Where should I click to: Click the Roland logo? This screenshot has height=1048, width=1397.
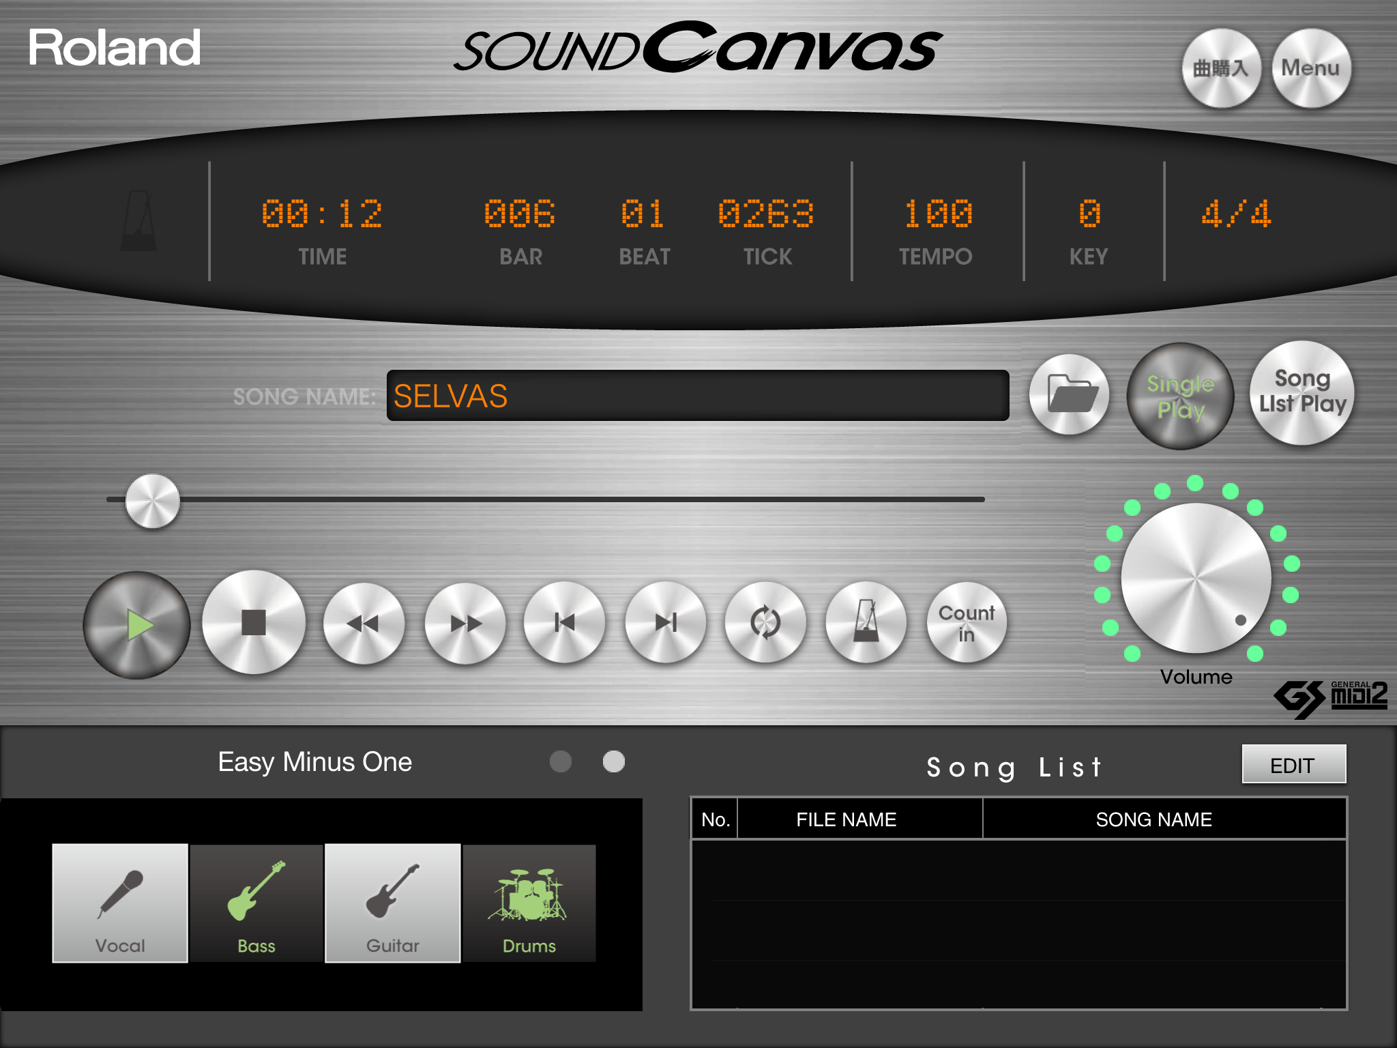[115, 48]
